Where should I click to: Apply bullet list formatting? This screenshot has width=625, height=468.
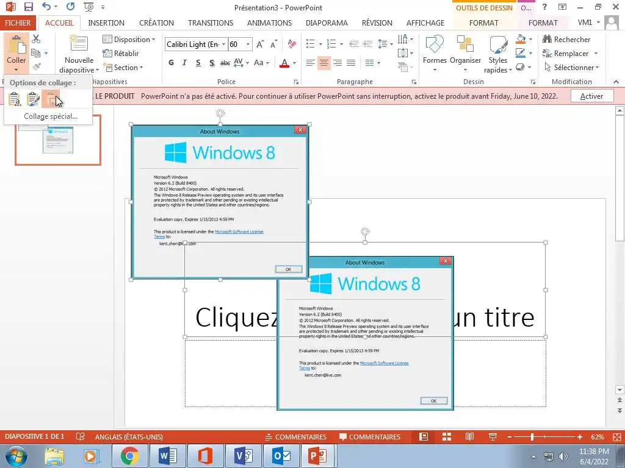310,44
